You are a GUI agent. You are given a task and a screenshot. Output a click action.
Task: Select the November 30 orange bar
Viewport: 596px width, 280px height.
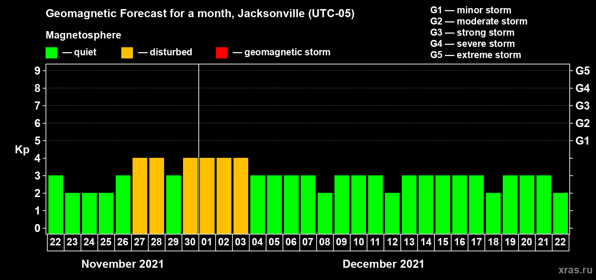pyautogui.click(x=190, y=196)
